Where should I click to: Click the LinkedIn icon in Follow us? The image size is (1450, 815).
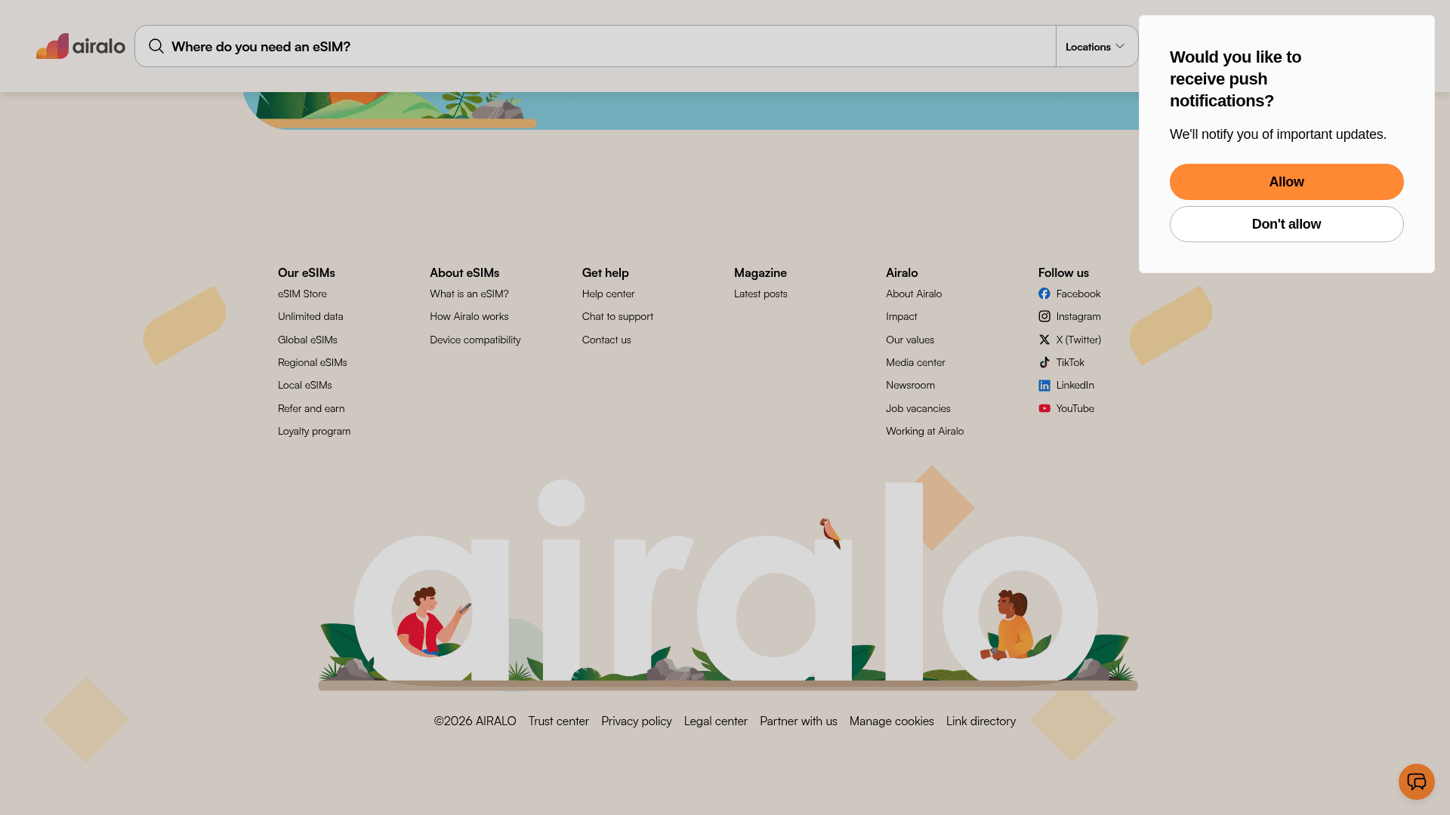click(x=1044, y=386)
